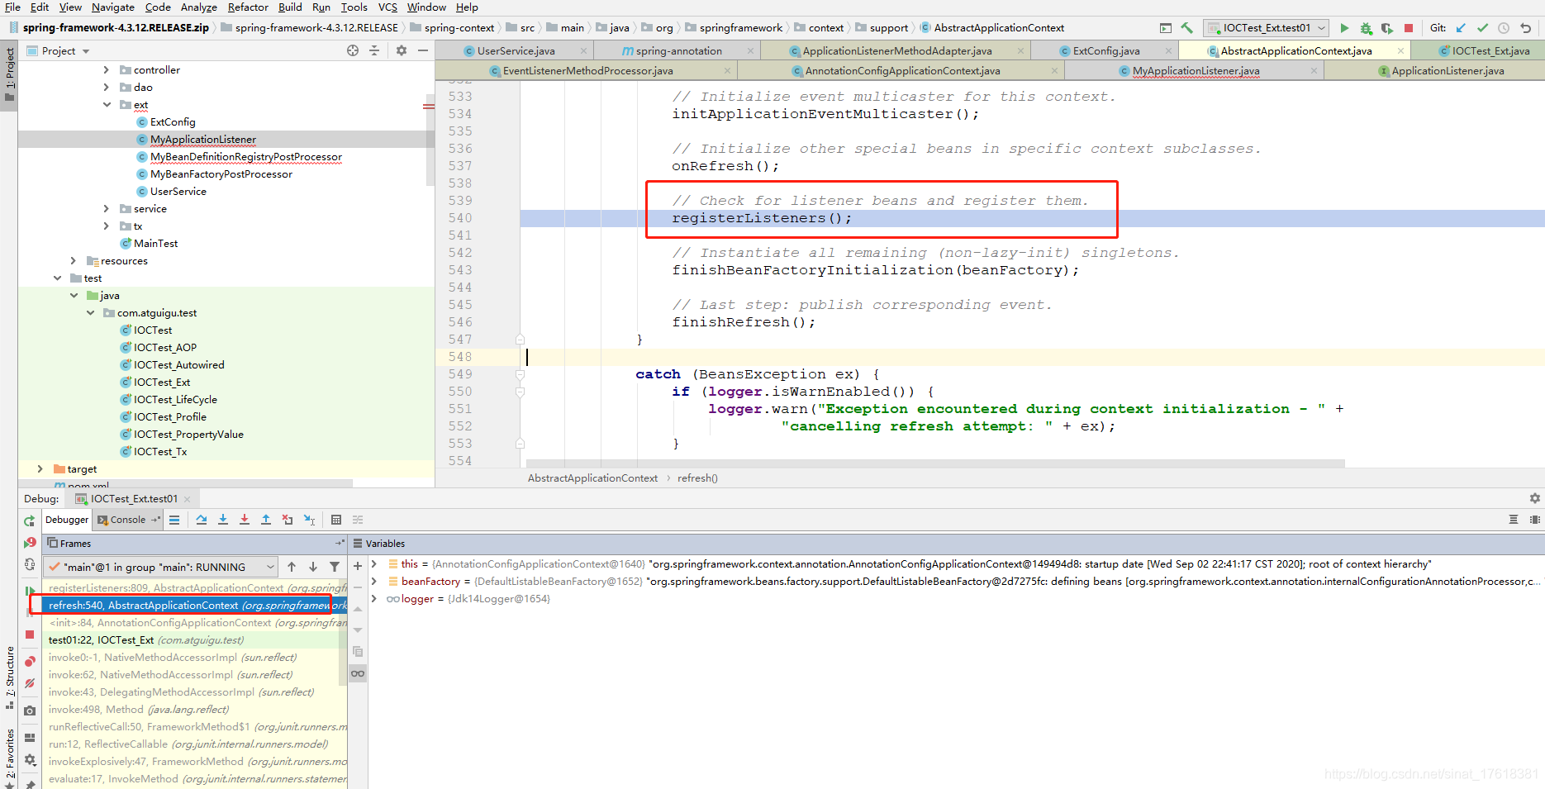Viewport: 1545px width, 789px height.
Task: Expand the logger variable
Action: pyautogui.click(x=374, y=599)
